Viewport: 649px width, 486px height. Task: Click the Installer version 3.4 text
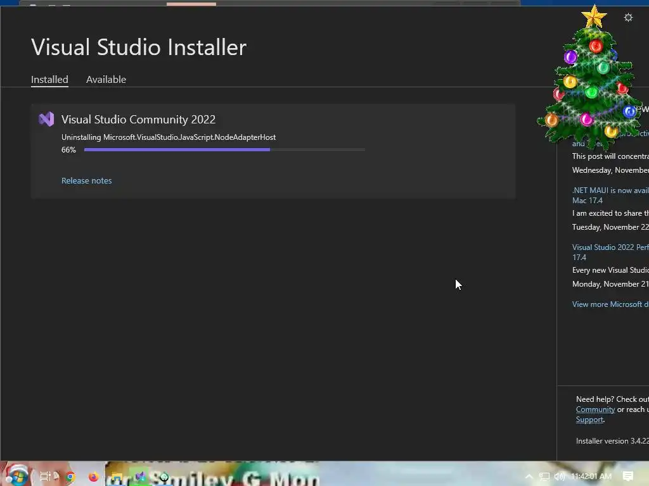coord(612,441)
